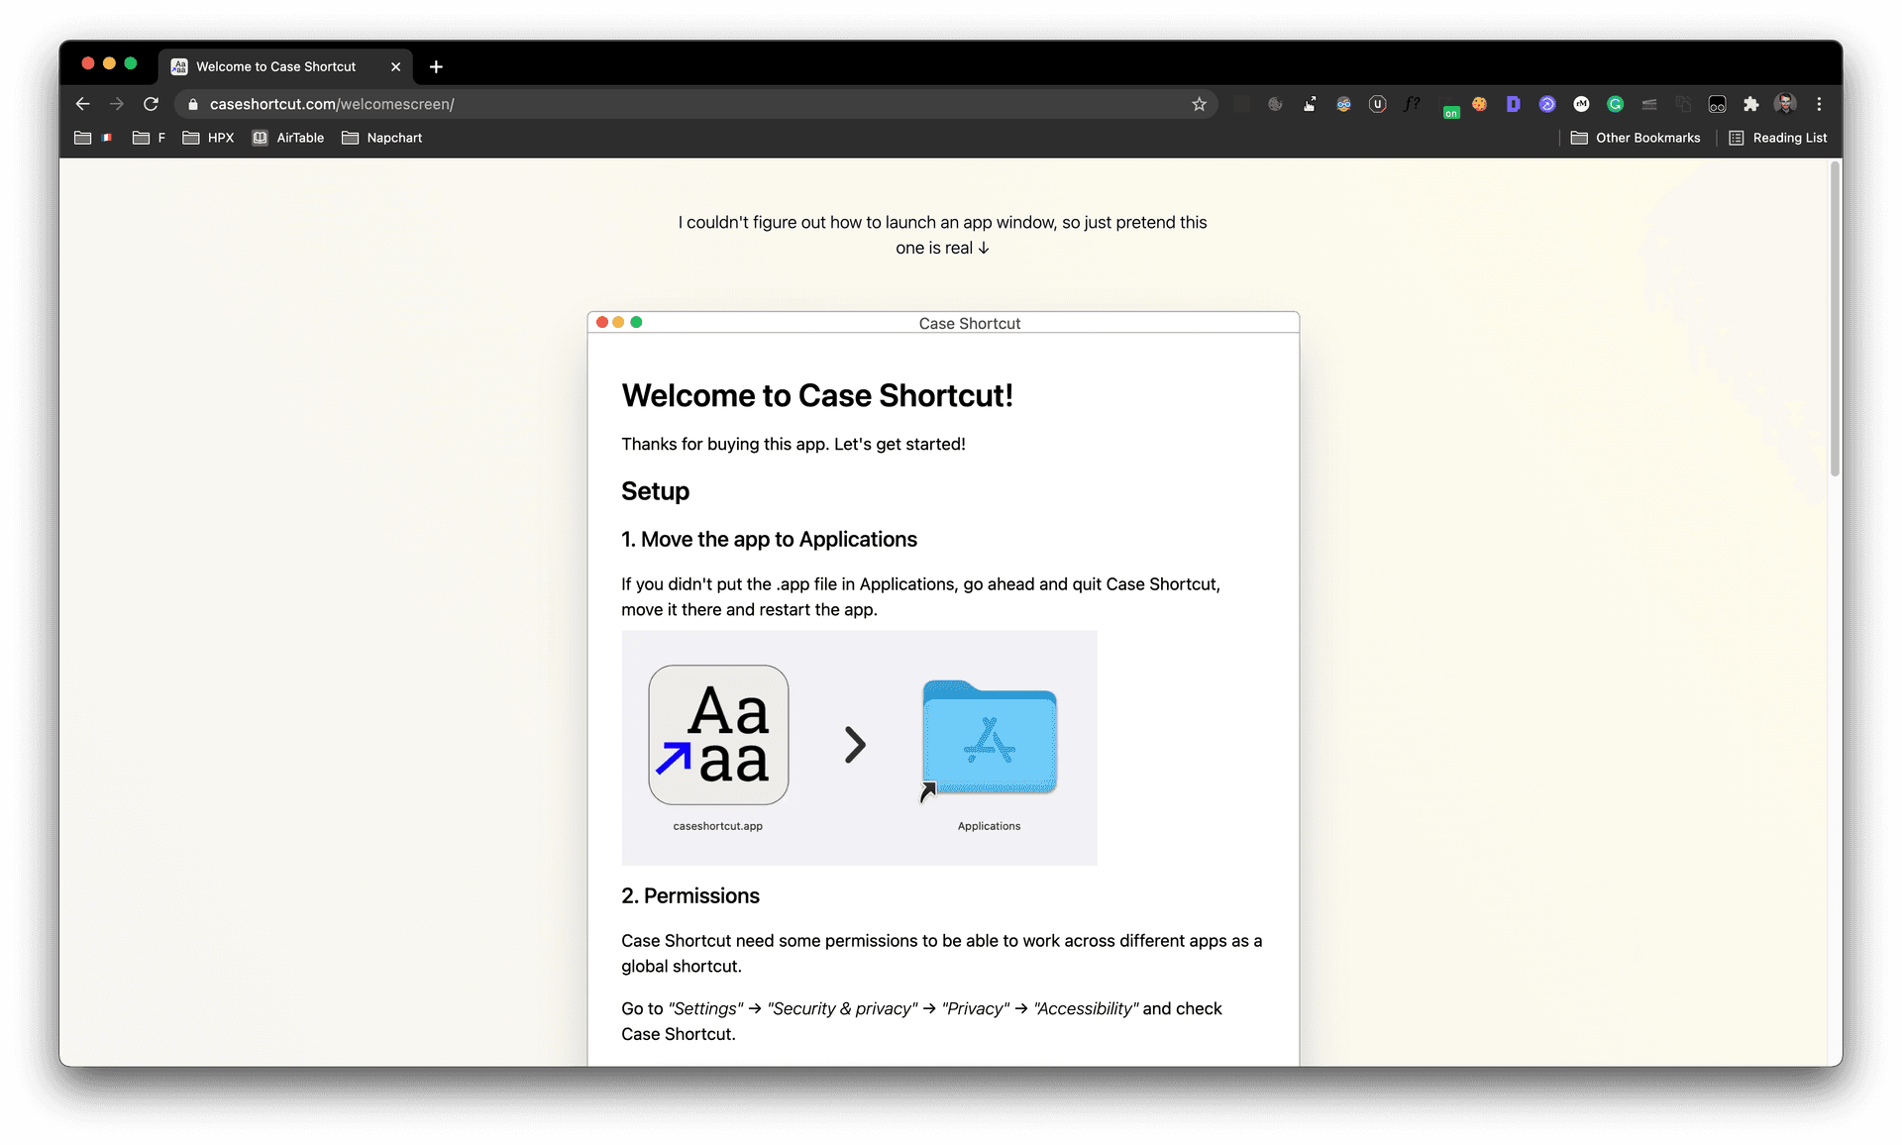Open a new tab with the plus button
The image size is (1902, 1145).
[436, 66]
